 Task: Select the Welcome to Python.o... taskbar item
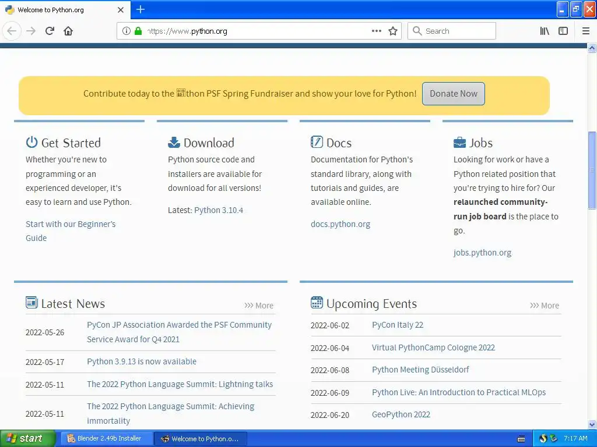click(201, 439)
